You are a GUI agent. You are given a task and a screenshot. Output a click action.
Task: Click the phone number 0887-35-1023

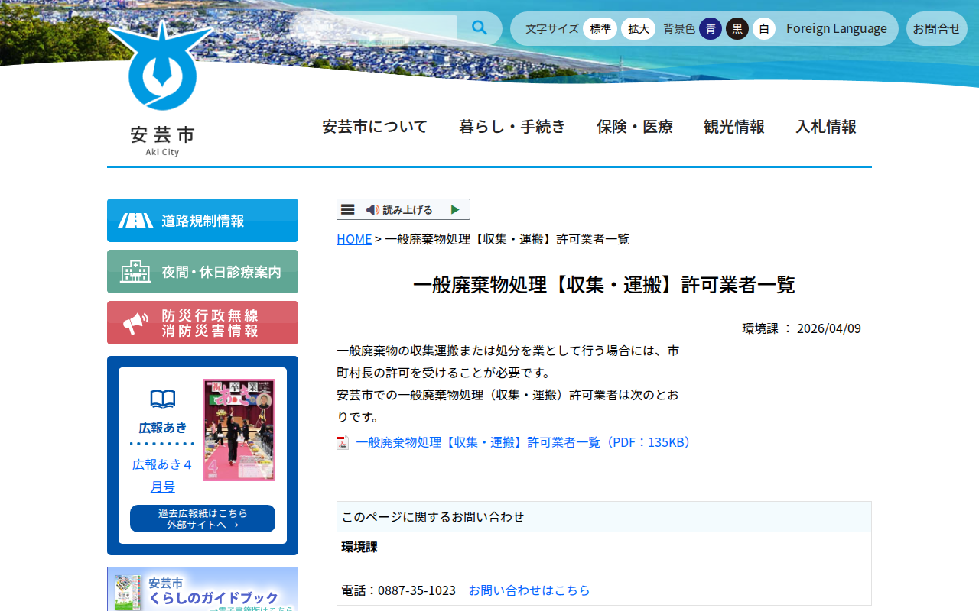point(417,590)
